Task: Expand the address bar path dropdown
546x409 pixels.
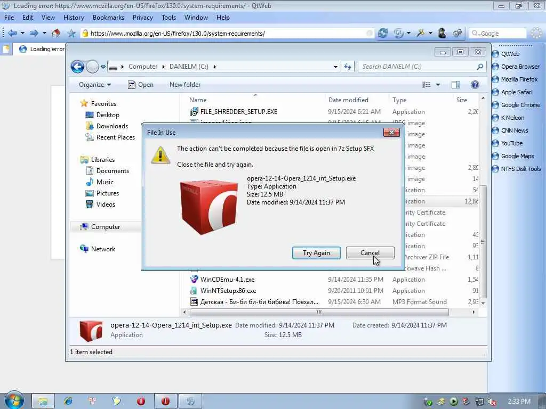Action: click(x=335, y=67)
